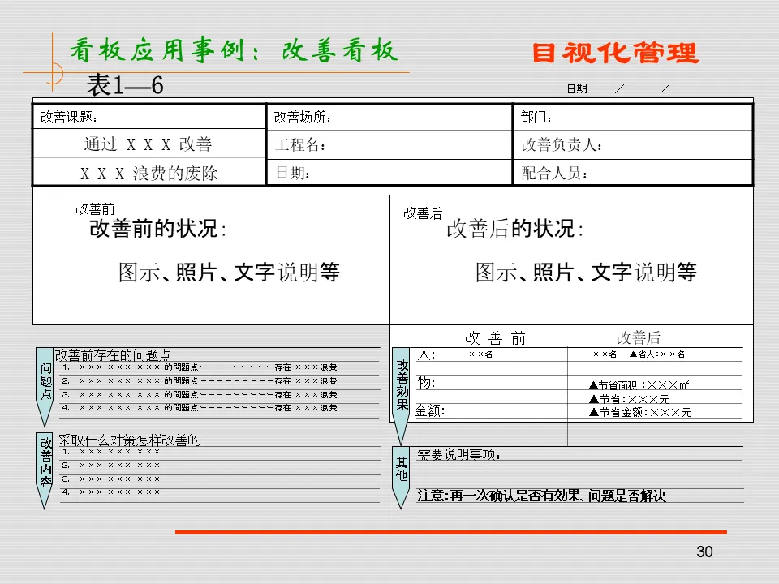
Task: Click the 配合人员: cell
Action: [x=633, y=173]
